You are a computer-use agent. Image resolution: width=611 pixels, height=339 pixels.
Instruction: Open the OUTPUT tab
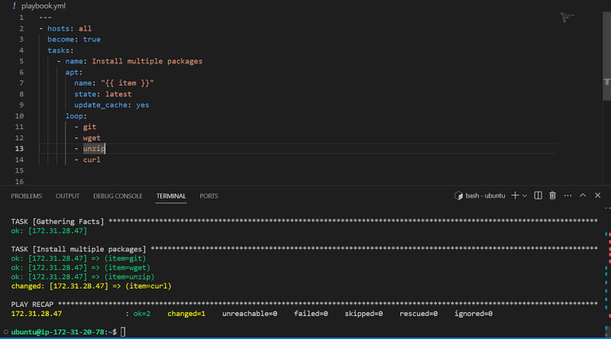tap(67, 196)
